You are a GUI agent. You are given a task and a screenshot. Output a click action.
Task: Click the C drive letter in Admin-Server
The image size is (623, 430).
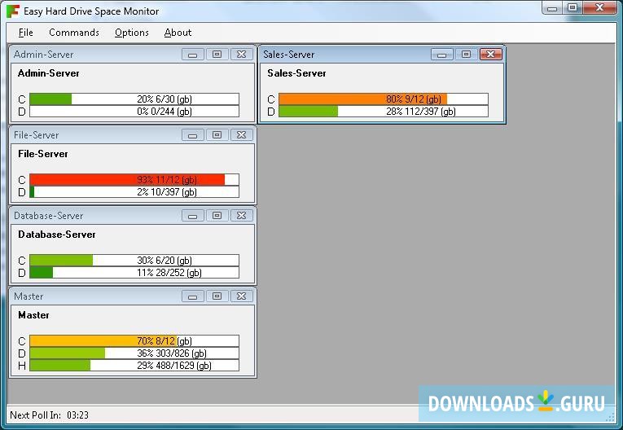pyautogui.click(x=22, y=99)
